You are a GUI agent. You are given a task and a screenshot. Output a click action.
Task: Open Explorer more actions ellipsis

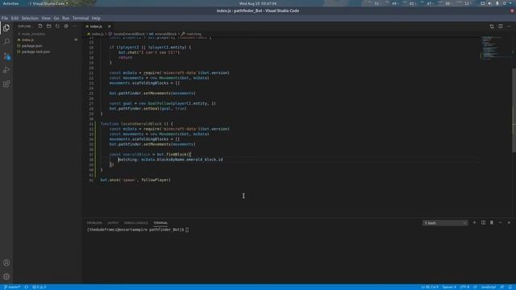point(75,27)
